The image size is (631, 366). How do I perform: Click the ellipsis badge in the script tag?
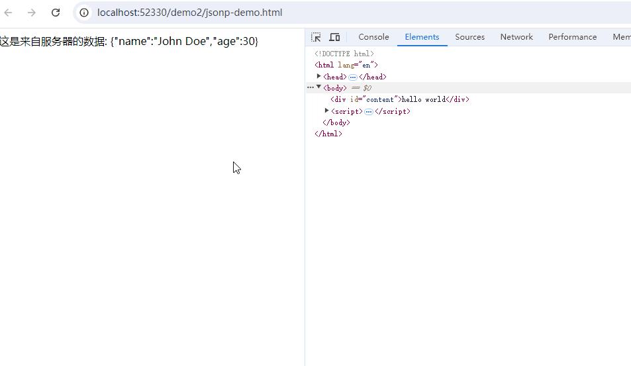point(369,111)
